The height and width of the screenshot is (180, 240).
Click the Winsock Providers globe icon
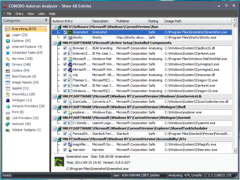pos(8,106)
